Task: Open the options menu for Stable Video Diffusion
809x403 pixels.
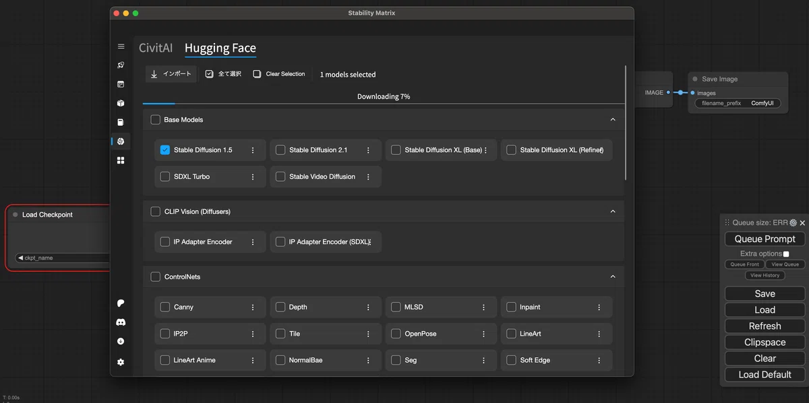Action: (x=368, y=177)
